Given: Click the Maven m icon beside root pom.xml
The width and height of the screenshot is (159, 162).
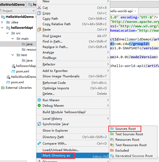Looking at the screenshot, I should pos(8,82).
